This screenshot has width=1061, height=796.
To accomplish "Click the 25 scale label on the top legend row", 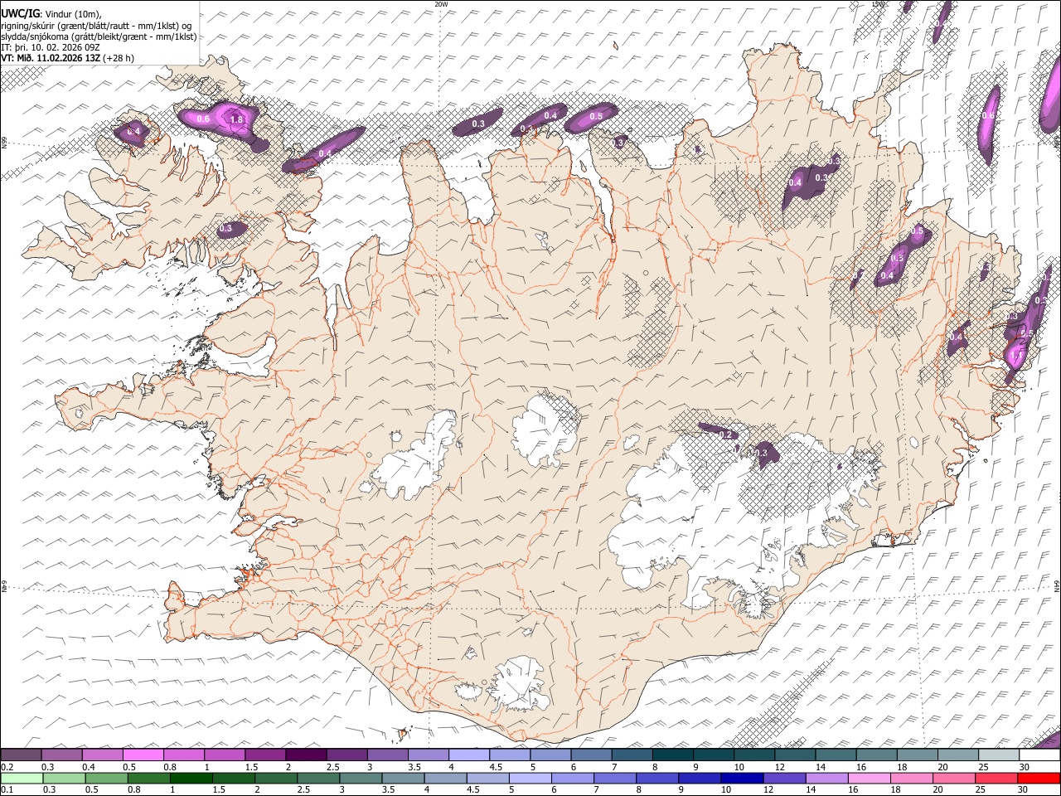I will [983, 767].
